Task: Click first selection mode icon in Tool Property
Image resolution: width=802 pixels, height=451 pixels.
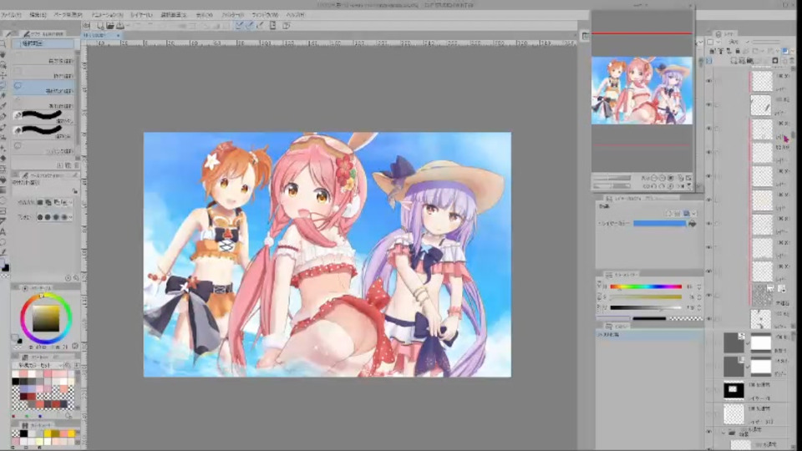Action: click(x=40, y=202)
